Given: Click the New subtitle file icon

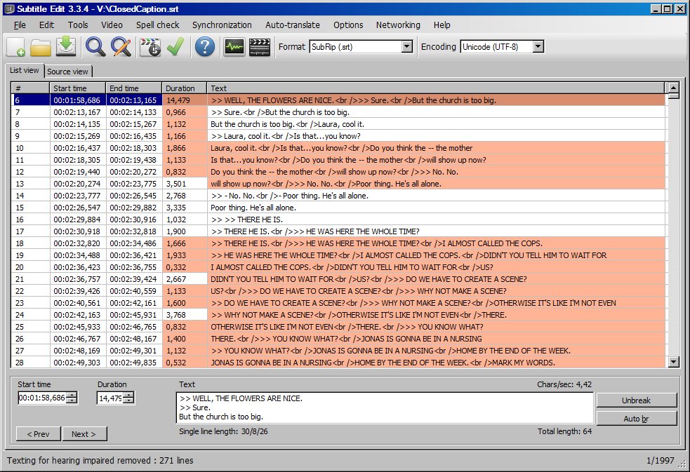Looking at the screenshot, I should [x=16, y=46].
